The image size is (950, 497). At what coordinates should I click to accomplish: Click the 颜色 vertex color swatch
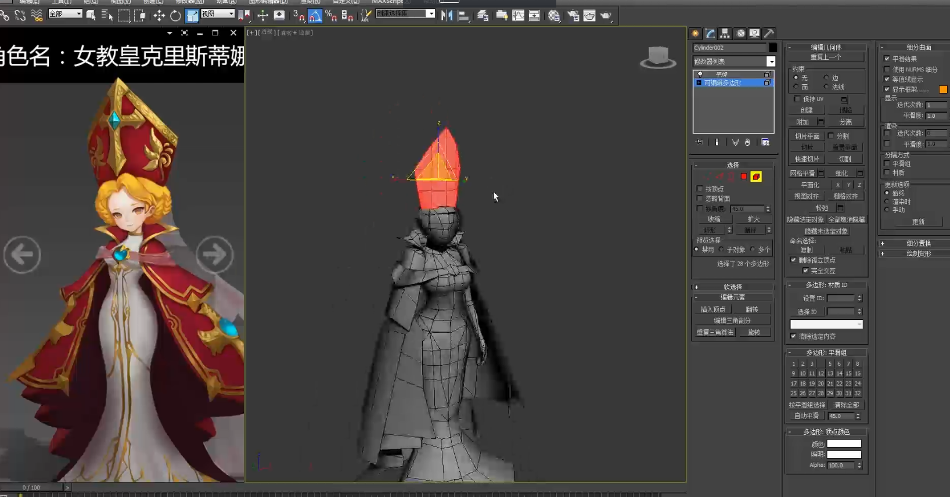coord(844,444)
